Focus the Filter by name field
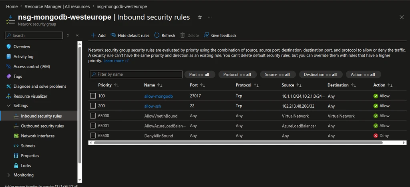This screenshot has width=410, height=187. tap(136, 74)
